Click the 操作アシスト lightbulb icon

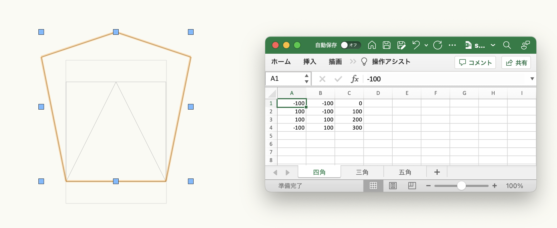tap(364, 62)
